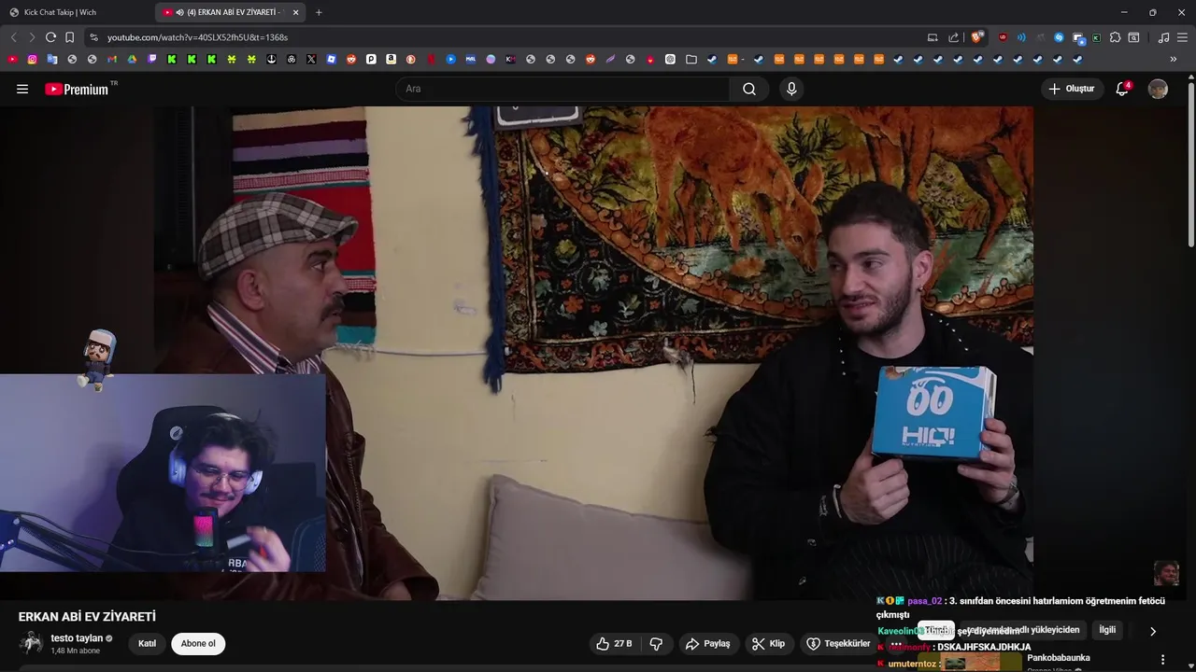Mute the playing ERKAN ABI tab audio
This screenshot has width=1196, height=672.
tap(179, 12)
